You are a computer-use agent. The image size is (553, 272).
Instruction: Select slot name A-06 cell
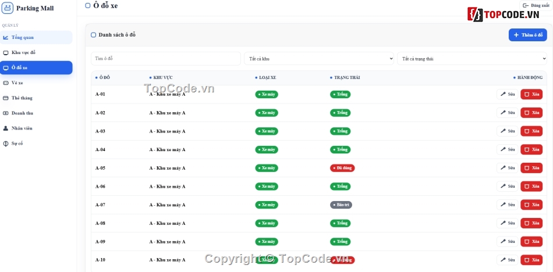coord(100,187)
